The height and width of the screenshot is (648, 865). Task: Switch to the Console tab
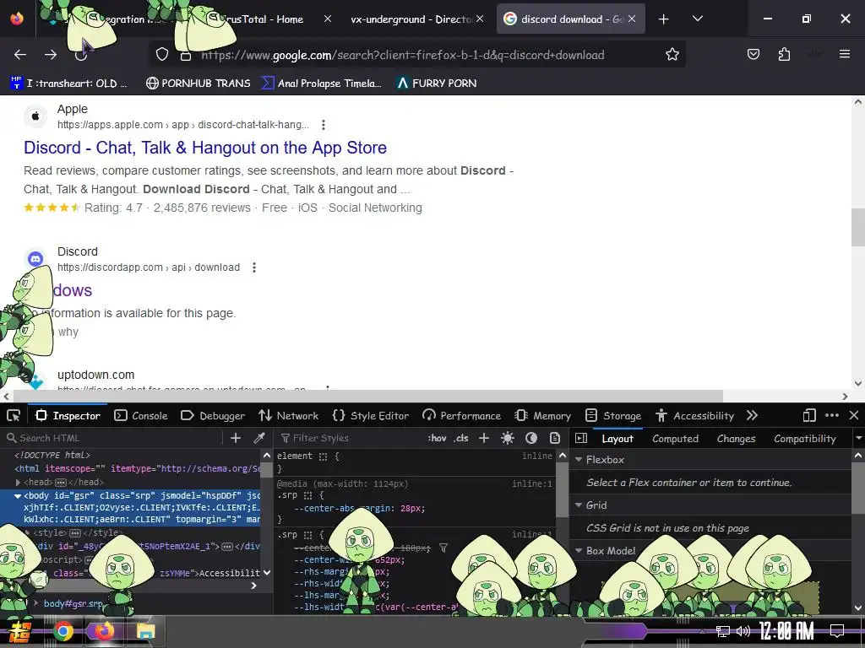coord(141,415)
